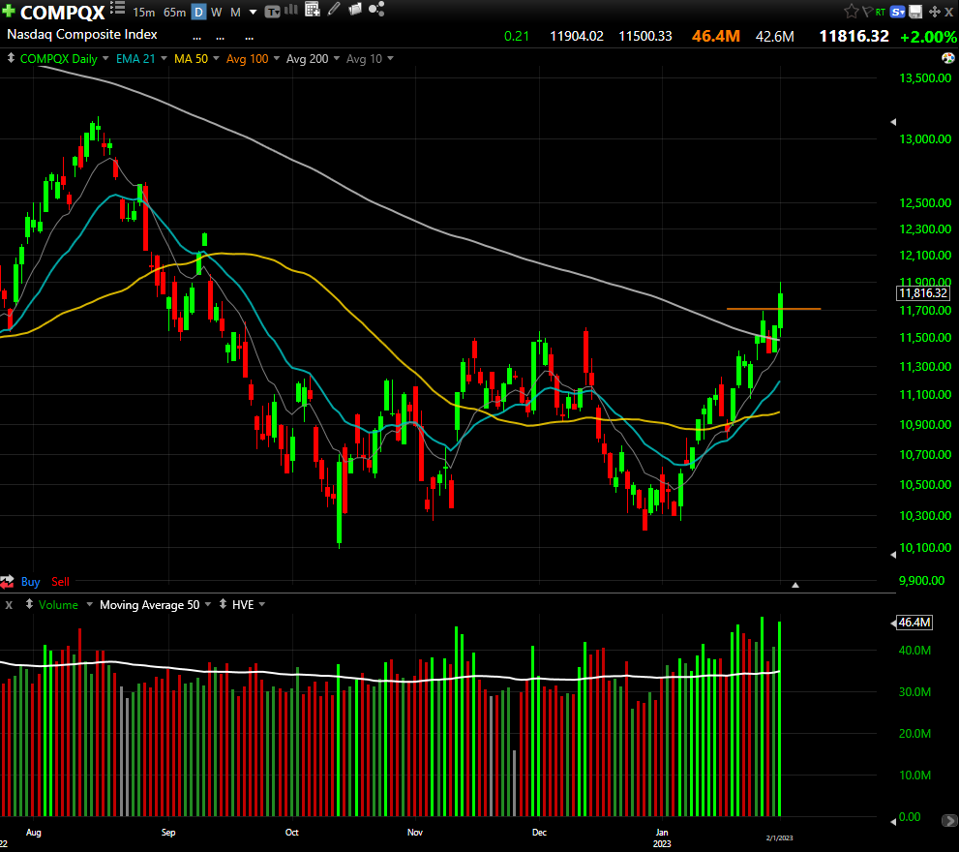959x852 pixels.
Task: Click the 42.6M average volume value
Action: (774, 37)
